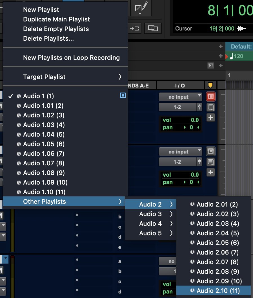Screen dimensions: 253x298
Task: Click the blue target icon beside Audio 1 (1)
Action: (123, 95)
